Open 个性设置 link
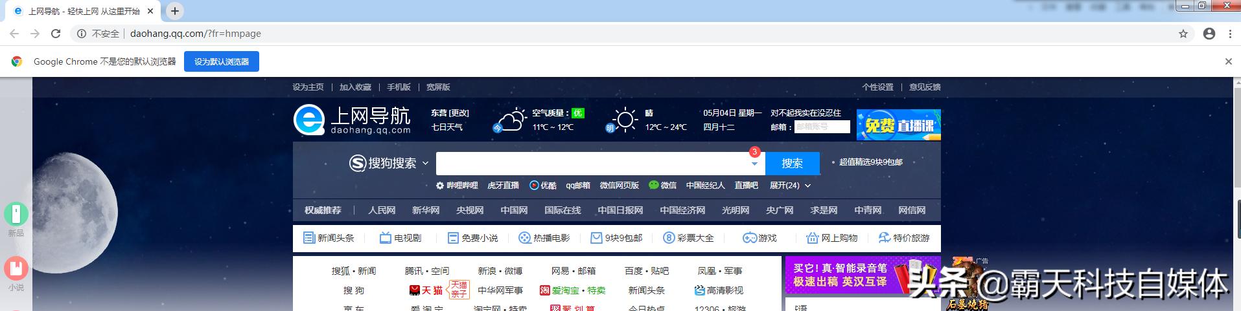This screenshot has height=311, width=1241. (877, 87)
